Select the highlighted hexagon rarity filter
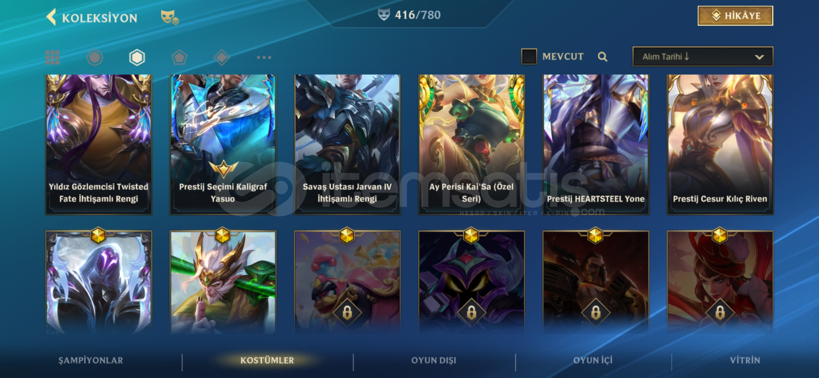This screenshot has height=378, width=819. [x=137, y=57]
